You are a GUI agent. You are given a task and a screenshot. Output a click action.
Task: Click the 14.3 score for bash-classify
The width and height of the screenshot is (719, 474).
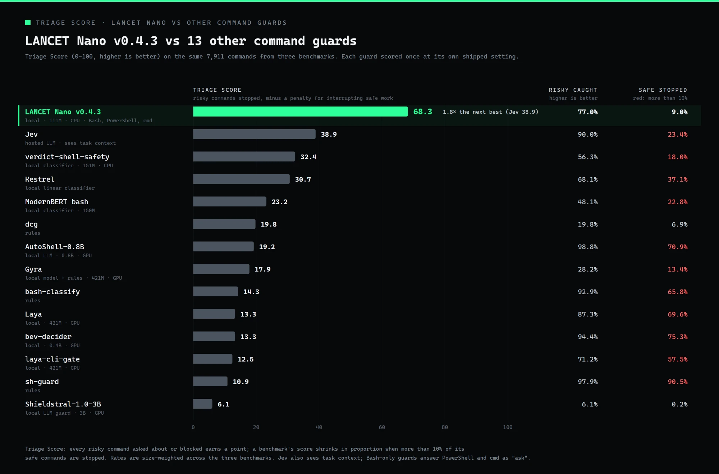pos(251,292)
